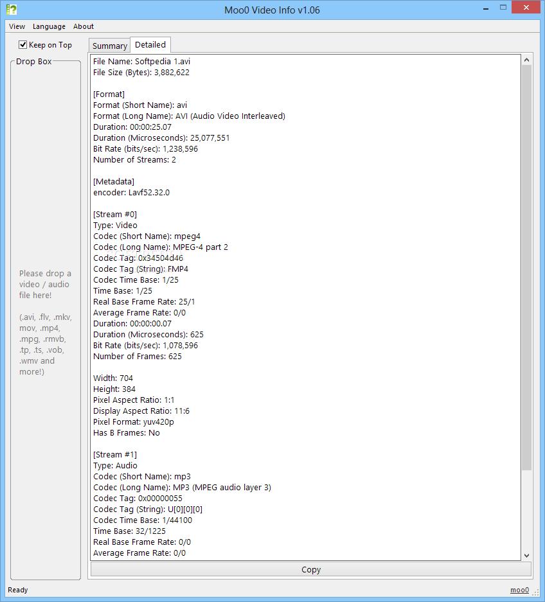Click 'Codec (Long Name): MP3' line

[182, 487]
